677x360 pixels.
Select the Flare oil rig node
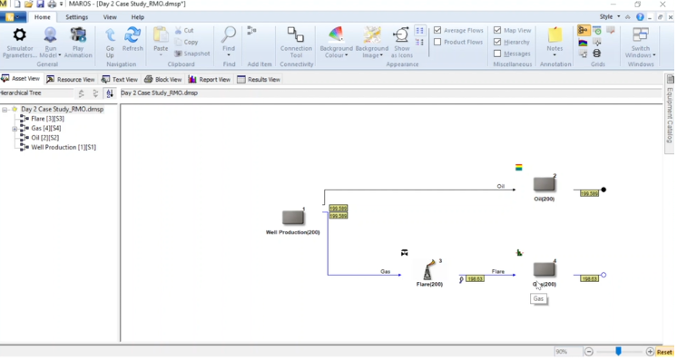pos(428,270)
